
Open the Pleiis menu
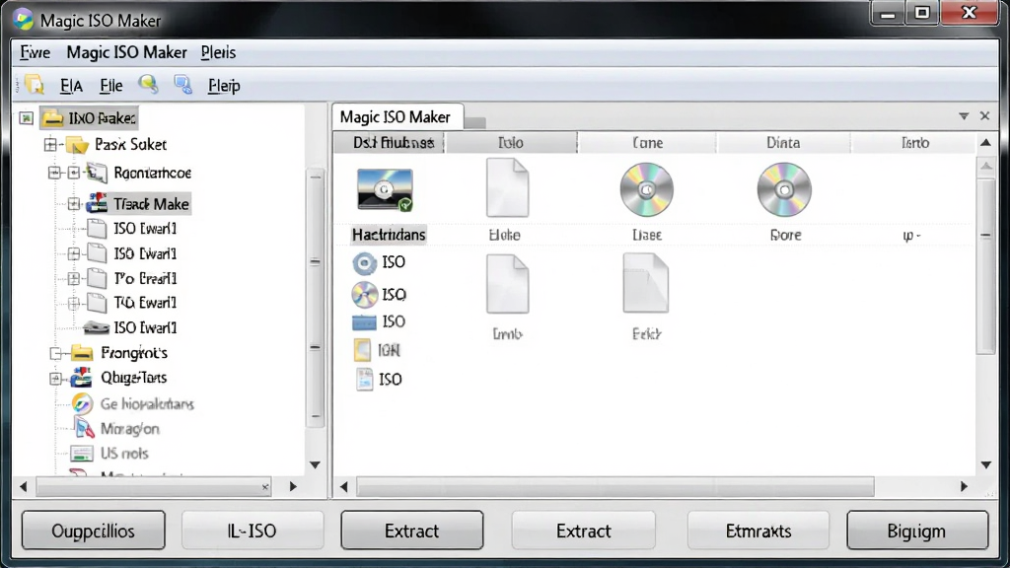[218, 52]
